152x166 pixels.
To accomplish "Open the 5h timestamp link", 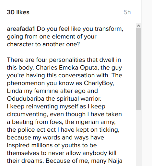I will tap(127, 12).
